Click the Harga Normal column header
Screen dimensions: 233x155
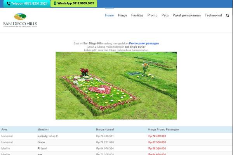[x=105, y=129]
